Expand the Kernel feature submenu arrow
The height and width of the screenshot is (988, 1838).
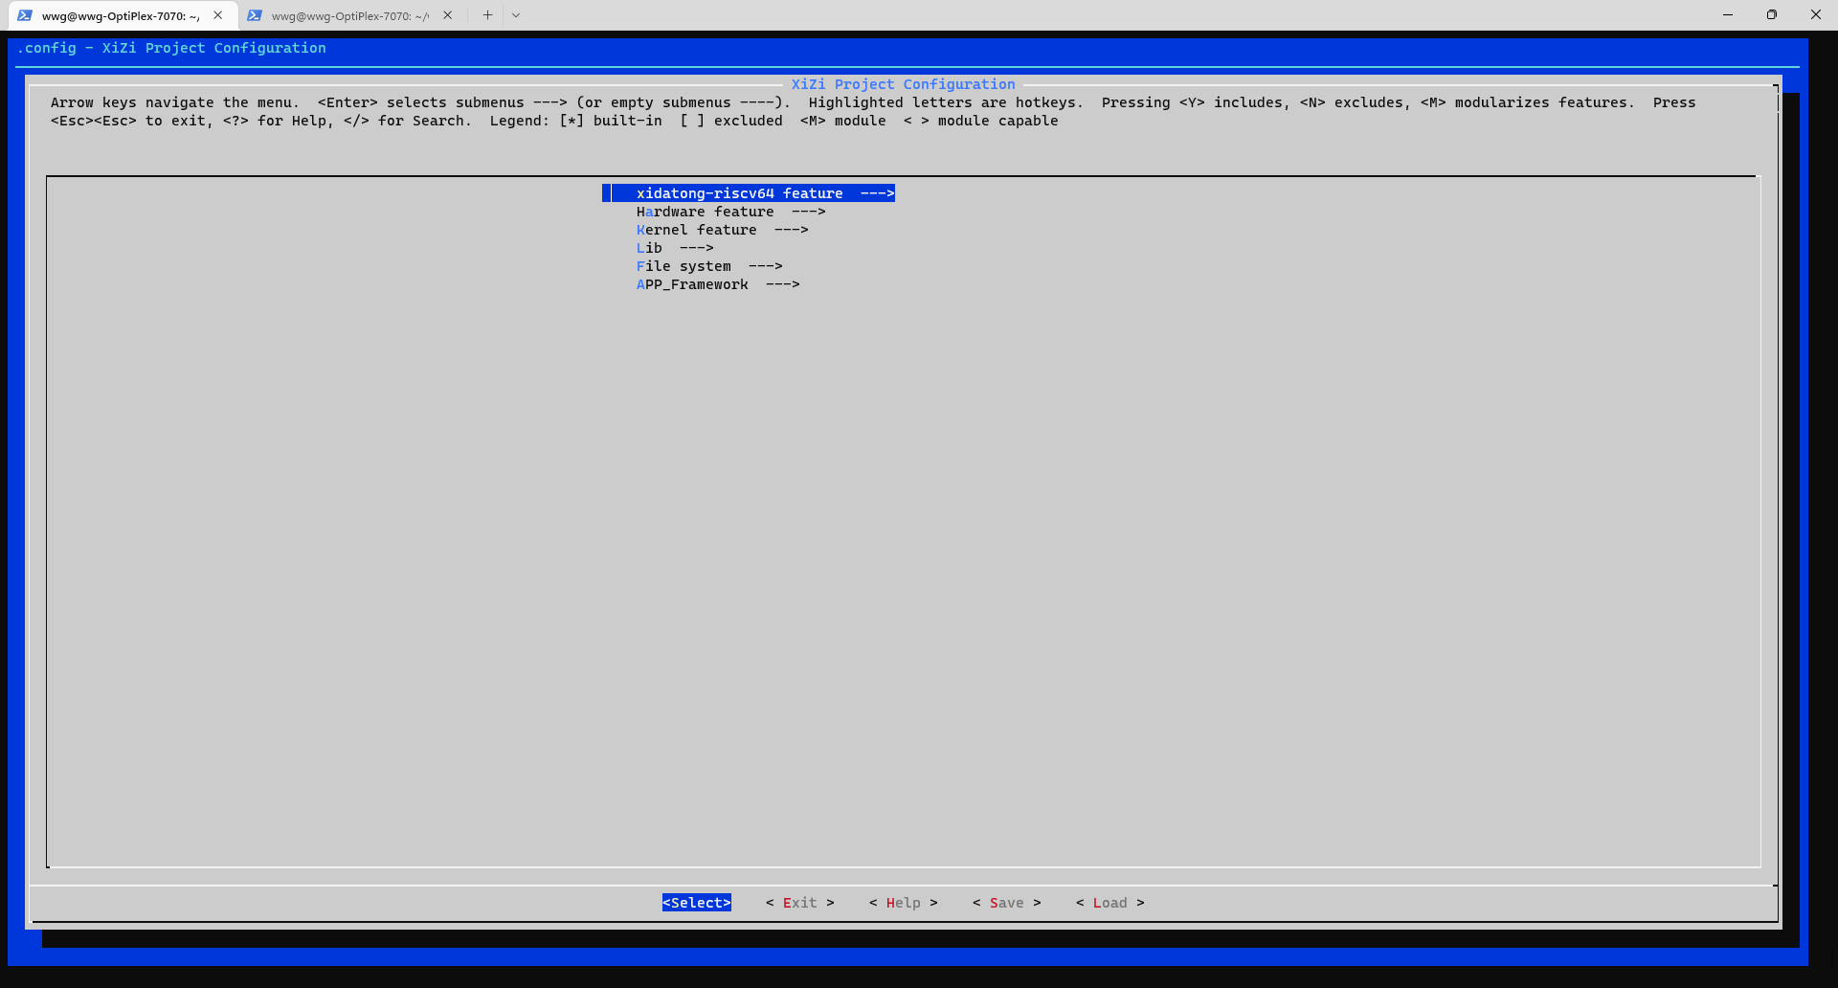coord(791,230)
